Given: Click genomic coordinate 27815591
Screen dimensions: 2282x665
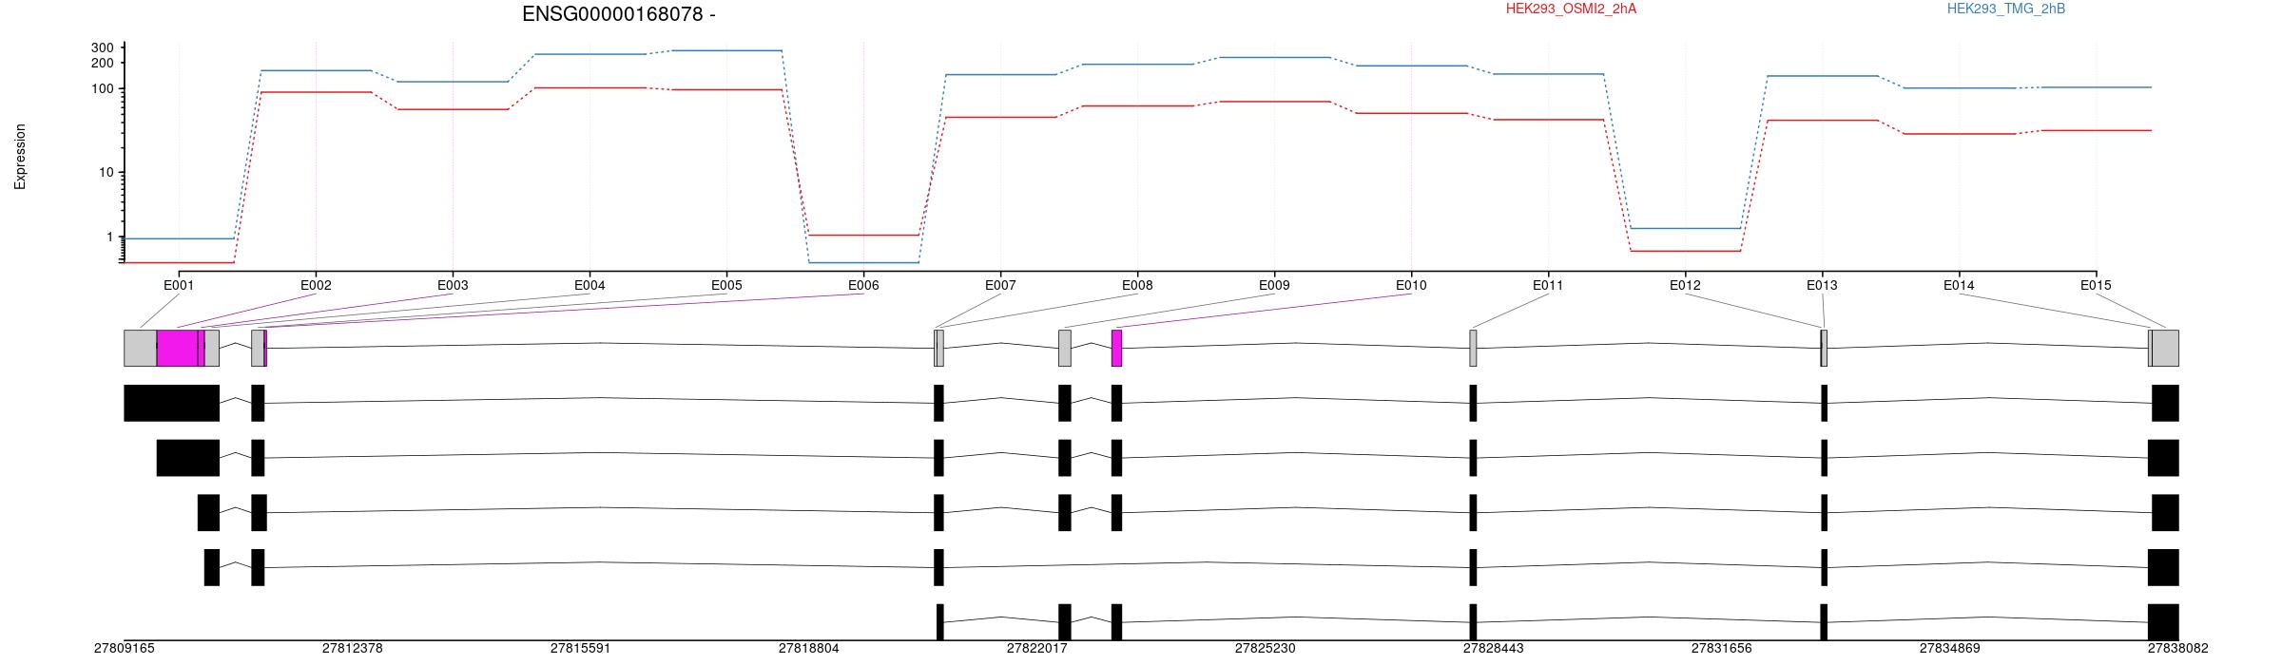Looking at the screenshot, I should pyautogui.click(x=580, y=649).
